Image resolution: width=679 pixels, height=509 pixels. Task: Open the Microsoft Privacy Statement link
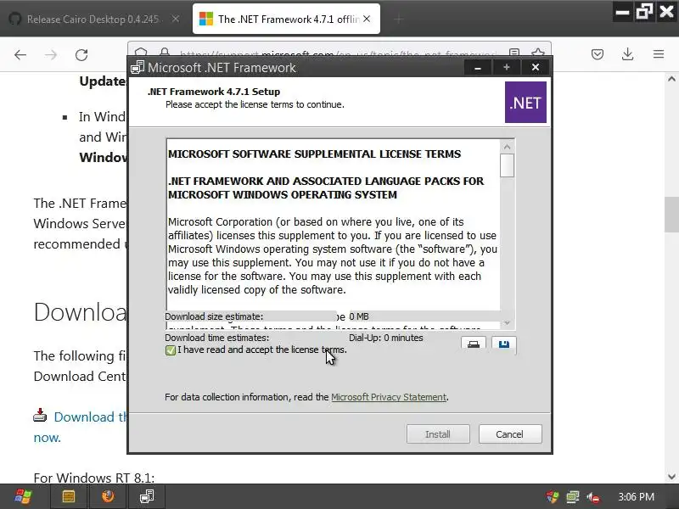pyautogui.click(x=389, y=397)
